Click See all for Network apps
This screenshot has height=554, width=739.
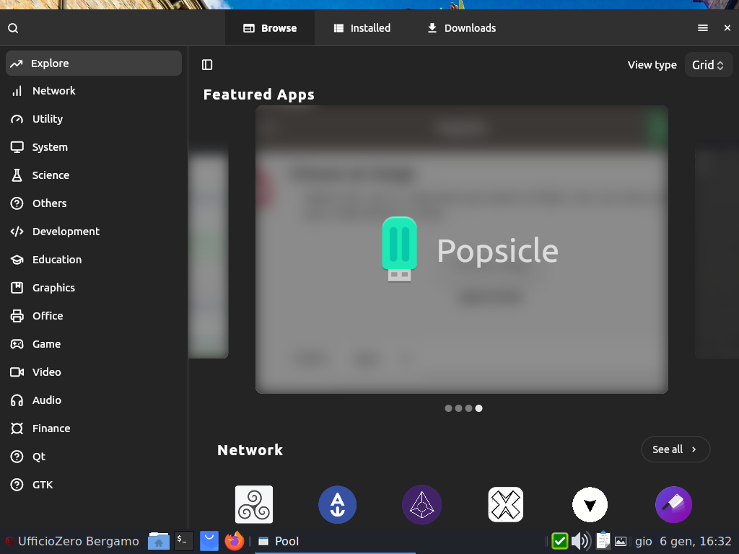[x=675, y=449]
